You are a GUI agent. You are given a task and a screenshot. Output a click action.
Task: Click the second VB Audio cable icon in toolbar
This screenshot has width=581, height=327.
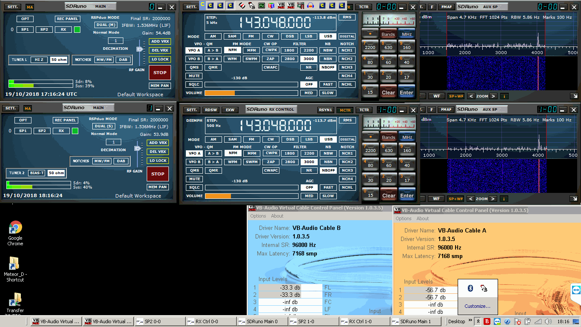click(291, 6)
